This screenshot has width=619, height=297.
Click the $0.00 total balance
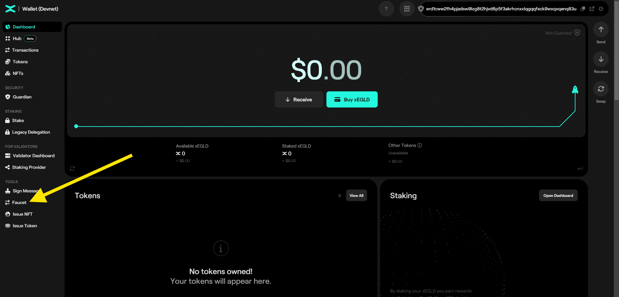pyautogui.click(x=326, y=70)
